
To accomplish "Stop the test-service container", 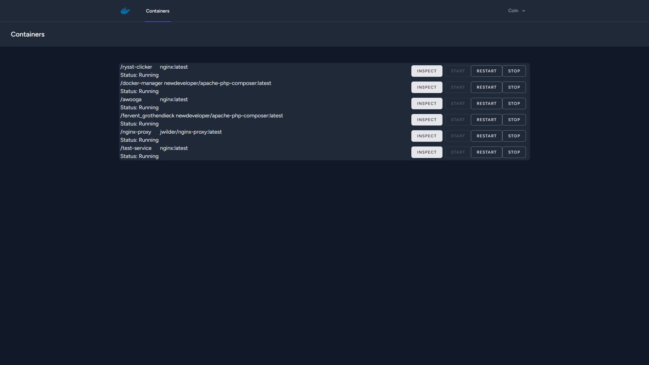I will (514, 152).
